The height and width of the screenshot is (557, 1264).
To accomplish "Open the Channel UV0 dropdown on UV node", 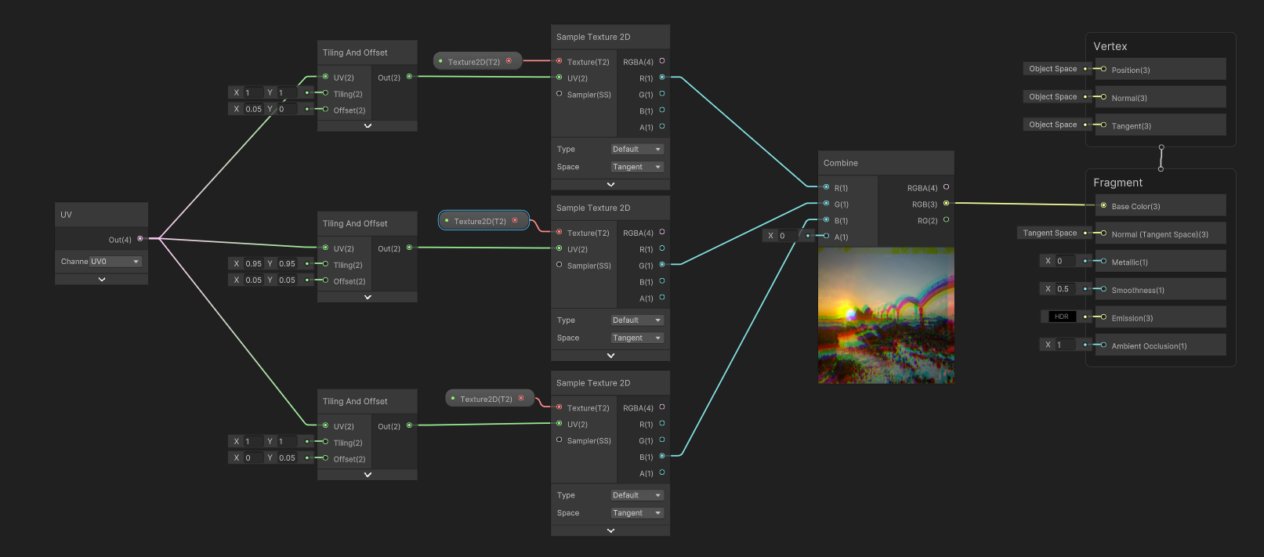I will pos(115,262).
